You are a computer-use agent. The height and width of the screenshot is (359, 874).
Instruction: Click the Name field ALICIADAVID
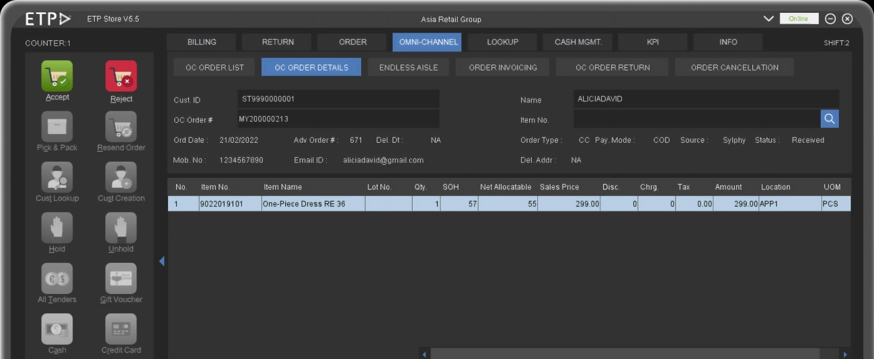706,99
